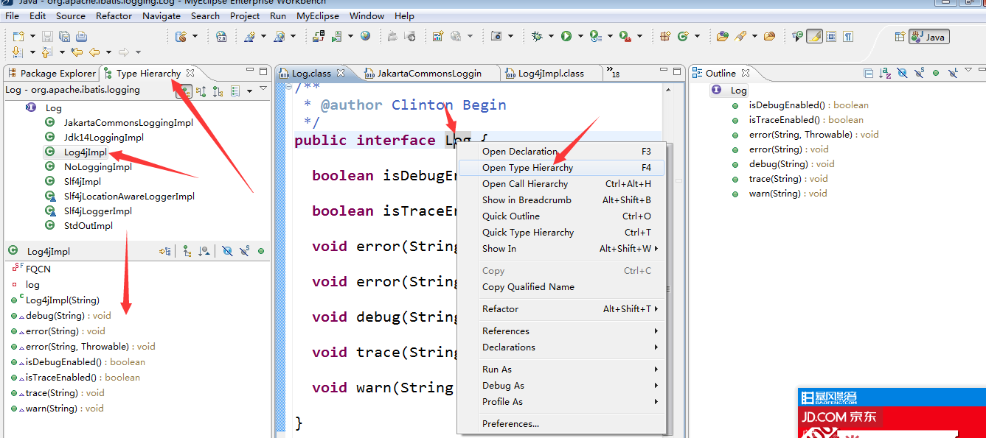Select Log4jImpl in hierarchy tree

85,152
